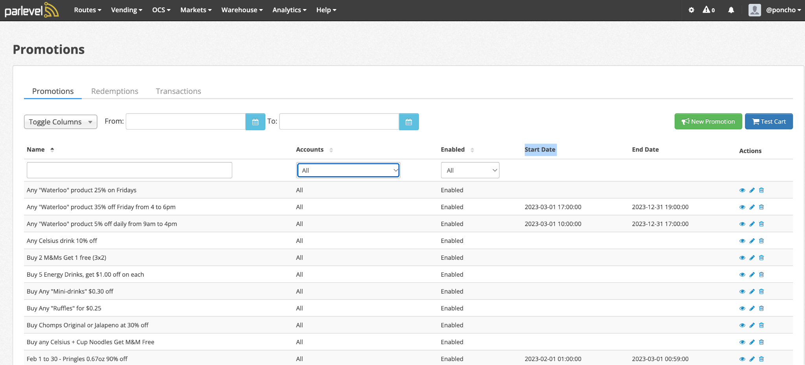Open the settings gear icon

(x=691, y=10)
